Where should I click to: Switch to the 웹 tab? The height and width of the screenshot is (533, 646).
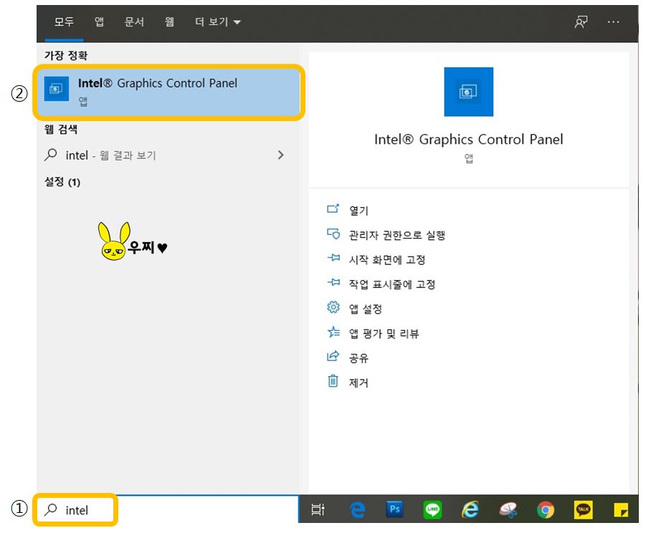point(169,21)
